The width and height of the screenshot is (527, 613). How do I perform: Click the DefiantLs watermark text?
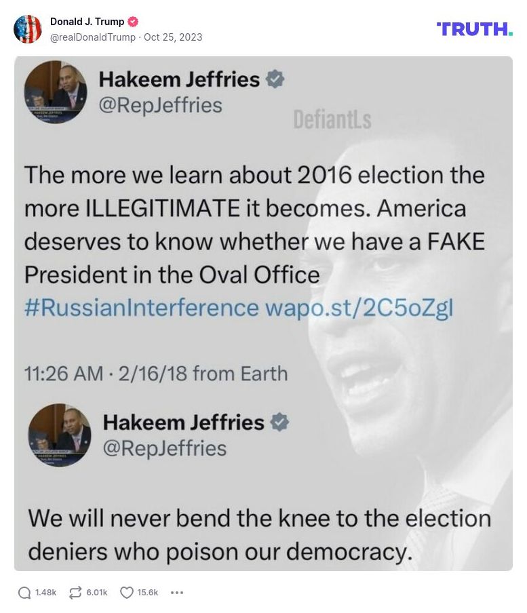[332, 120]
